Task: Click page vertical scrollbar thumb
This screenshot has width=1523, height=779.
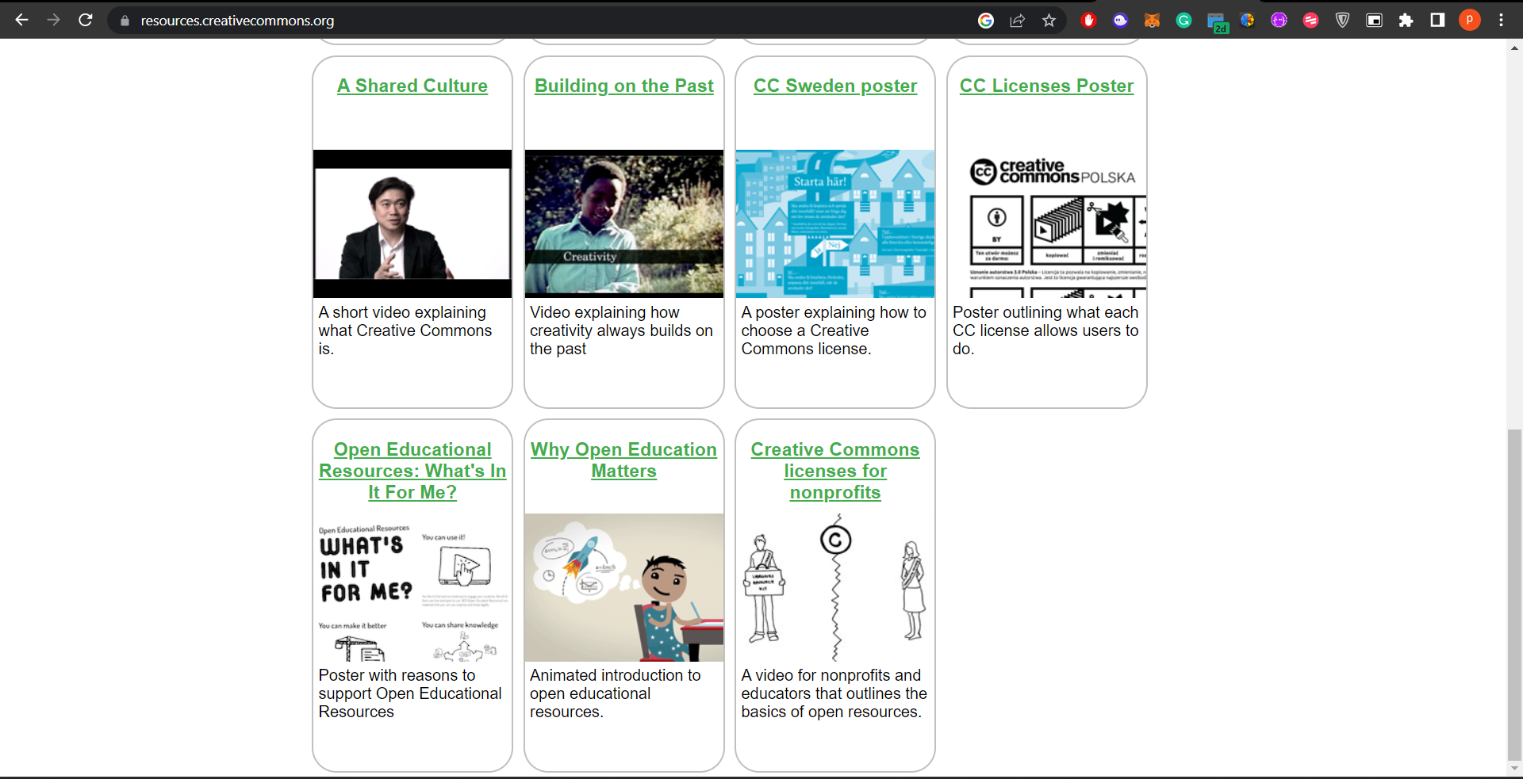Action: [x=1514, y=594]
